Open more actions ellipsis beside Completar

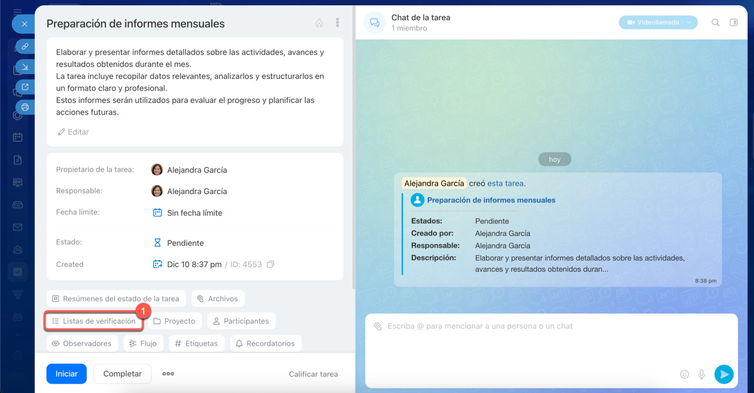pyautogui.click(x=168, y=374)
